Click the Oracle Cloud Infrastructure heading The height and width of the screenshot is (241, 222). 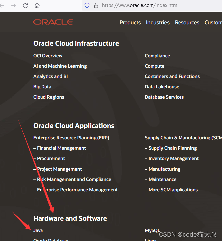coord(76,43)
